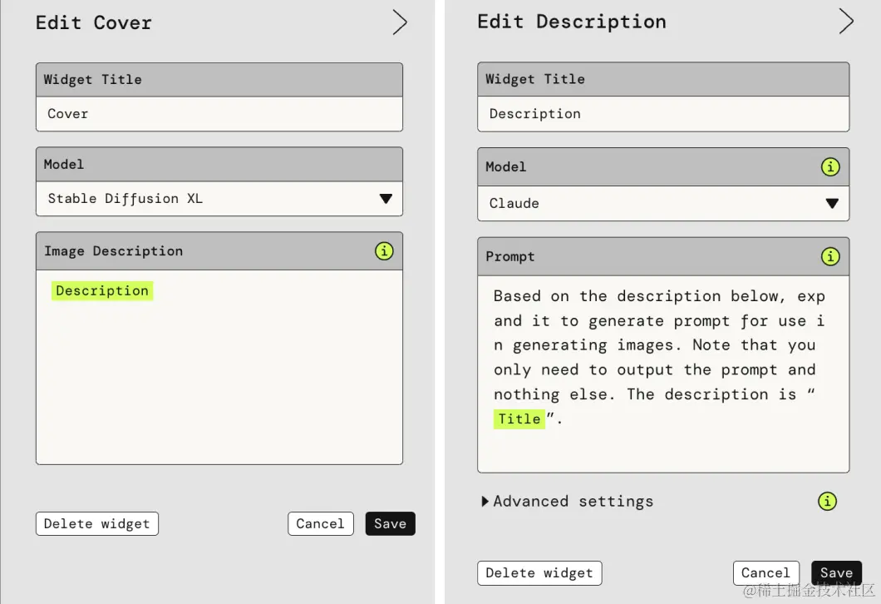Select the highlighted Description variable tag

coord(102,290)
